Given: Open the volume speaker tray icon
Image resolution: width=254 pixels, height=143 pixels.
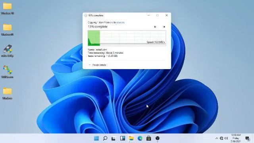Looking at the screenshot, I should pyautogui.click(x=226, y=138).
